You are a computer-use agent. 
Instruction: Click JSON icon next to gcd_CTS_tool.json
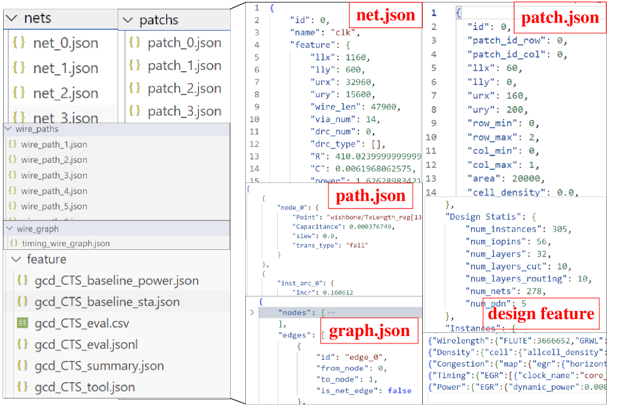23,387
